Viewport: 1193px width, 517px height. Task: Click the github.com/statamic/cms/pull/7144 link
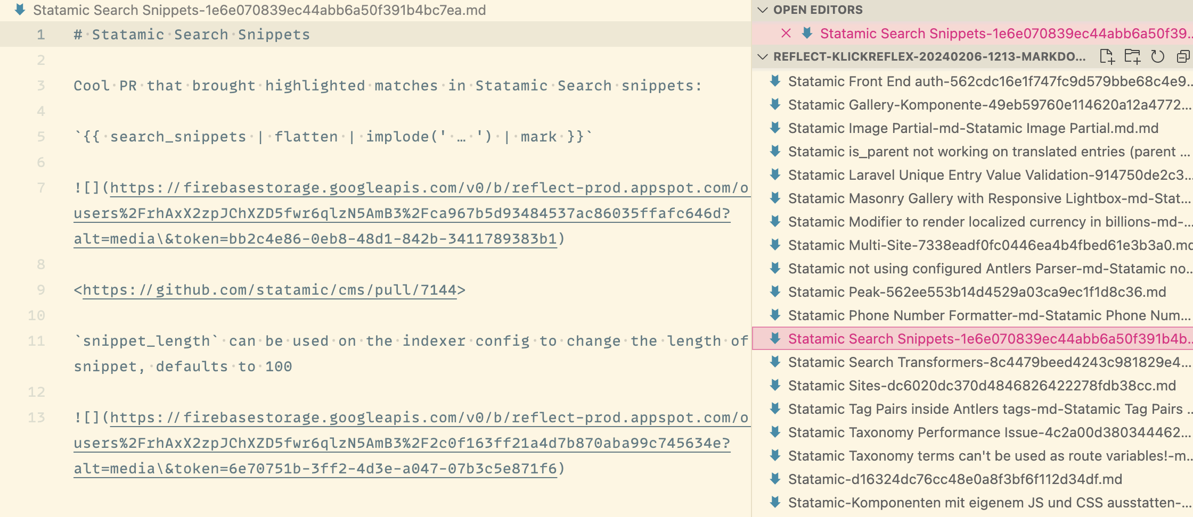269,290
